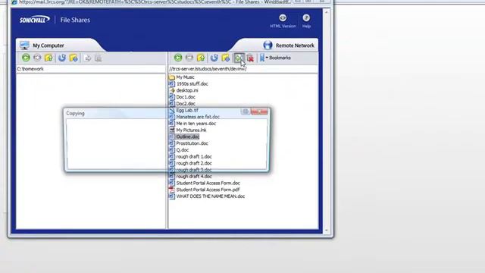The width and height of the screenshot is (485, 273).
Task: Refresh the My Computer file list
Action: pyautogui.click(x=62, y=58)
